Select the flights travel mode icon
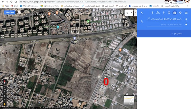The height and width of the screenshot is (109, 191). [152, 13]
